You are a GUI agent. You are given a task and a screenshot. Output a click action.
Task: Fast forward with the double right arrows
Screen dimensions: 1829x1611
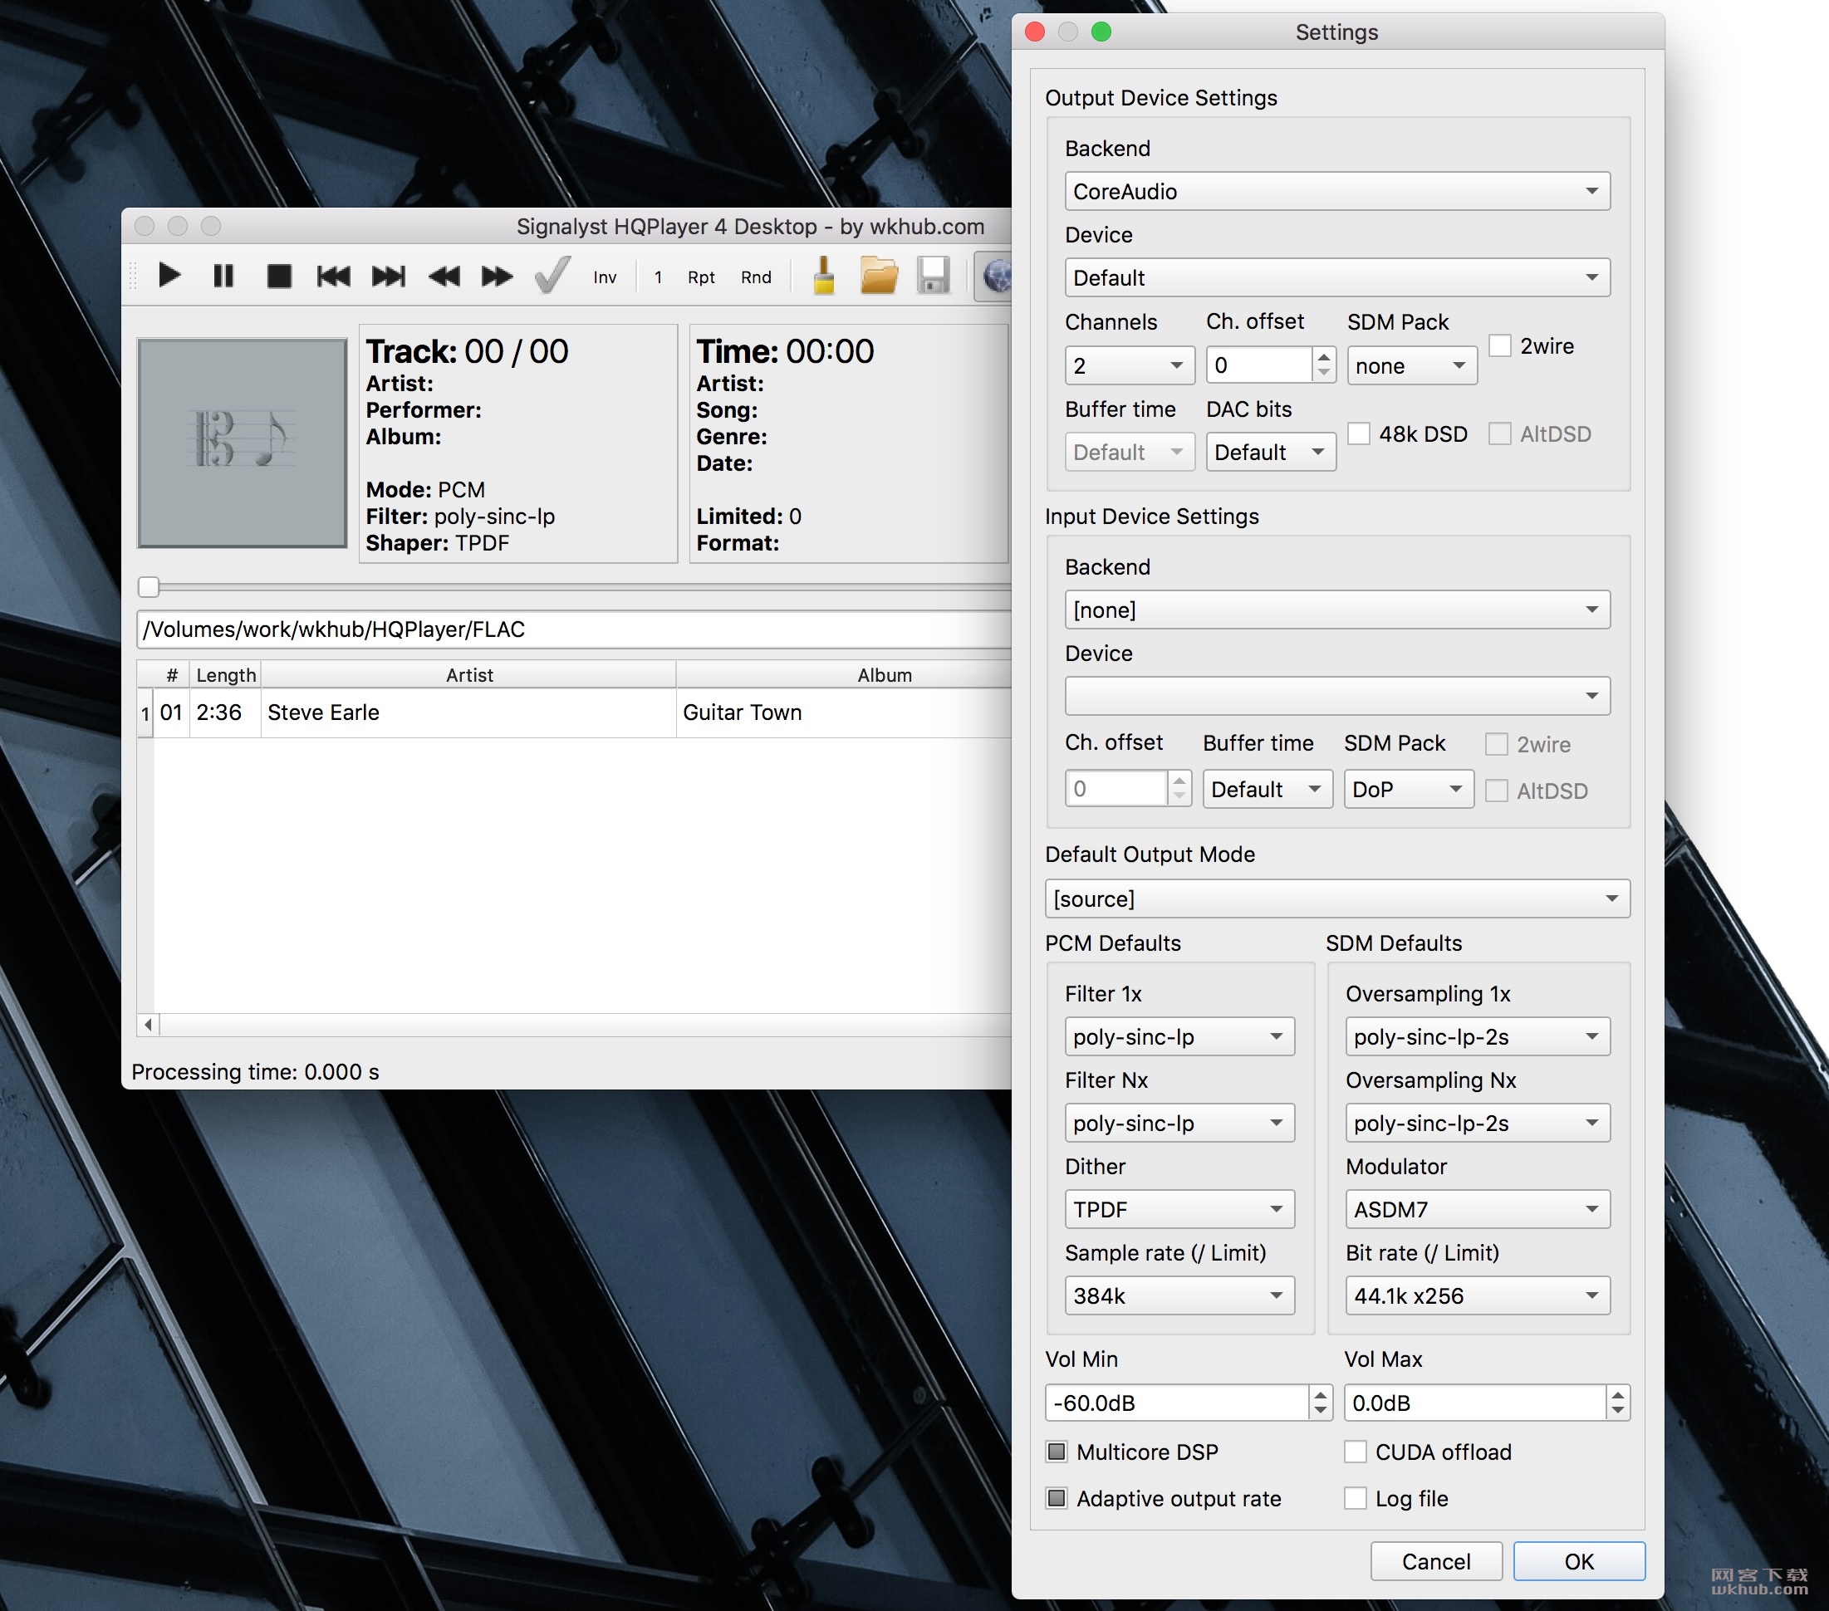497,276
